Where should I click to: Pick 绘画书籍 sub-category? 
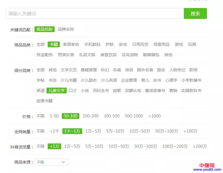click(x=45, y=101)
